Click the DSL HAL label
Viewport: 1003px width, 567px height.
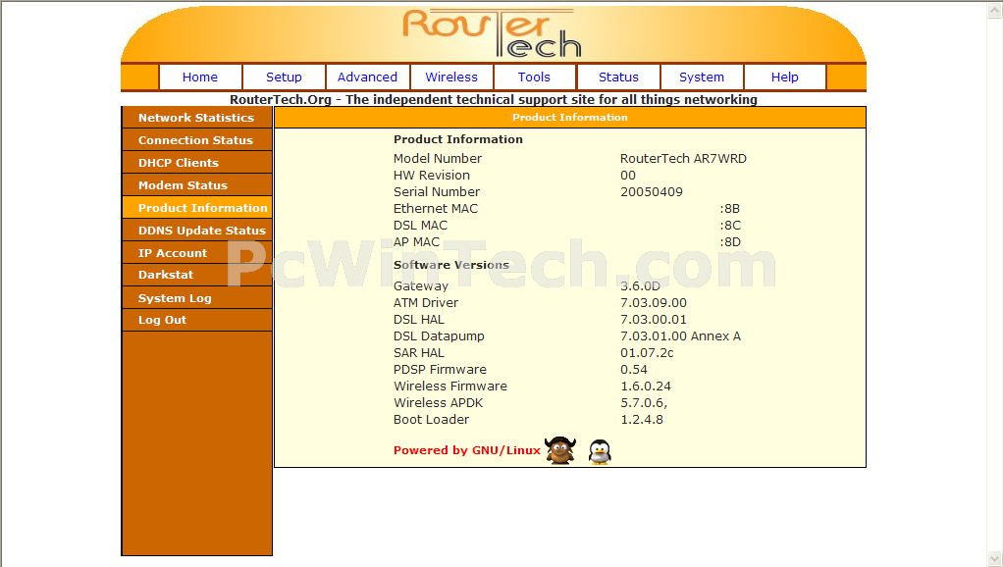point(419,319)
